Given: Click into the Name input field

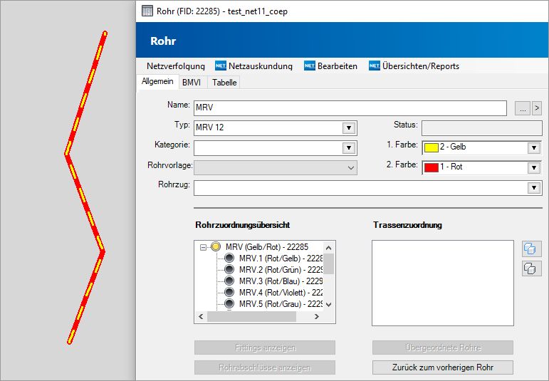Looking at the screenshot, I should coord(350,108).
